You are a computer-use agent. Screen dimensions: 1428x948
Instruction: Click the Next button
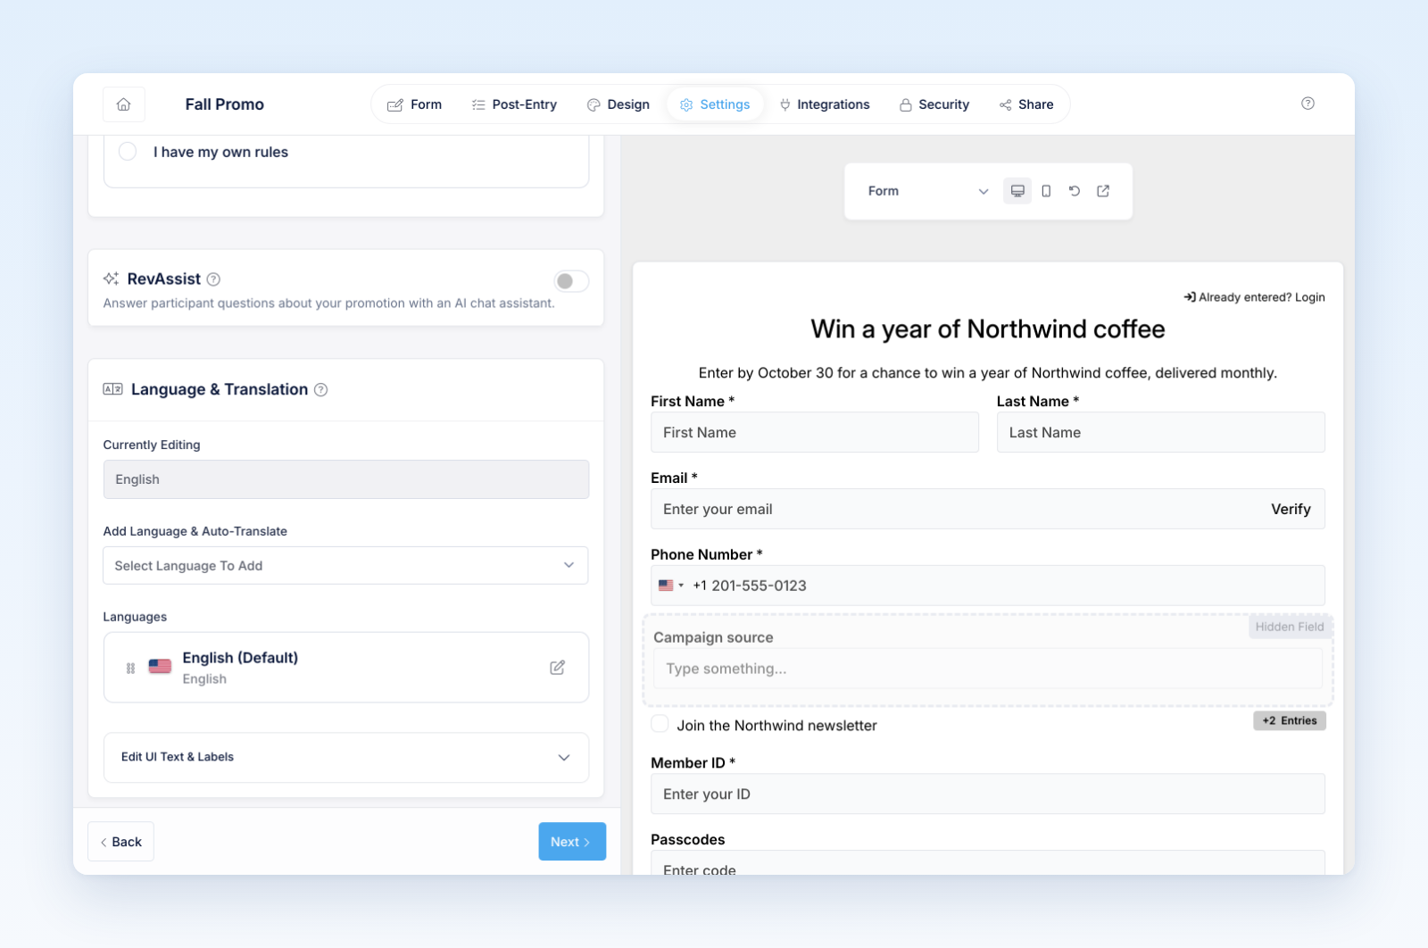point(572,842)
